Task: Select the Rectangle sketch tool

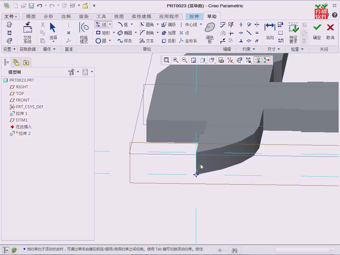Action: (x=103, y=33)
